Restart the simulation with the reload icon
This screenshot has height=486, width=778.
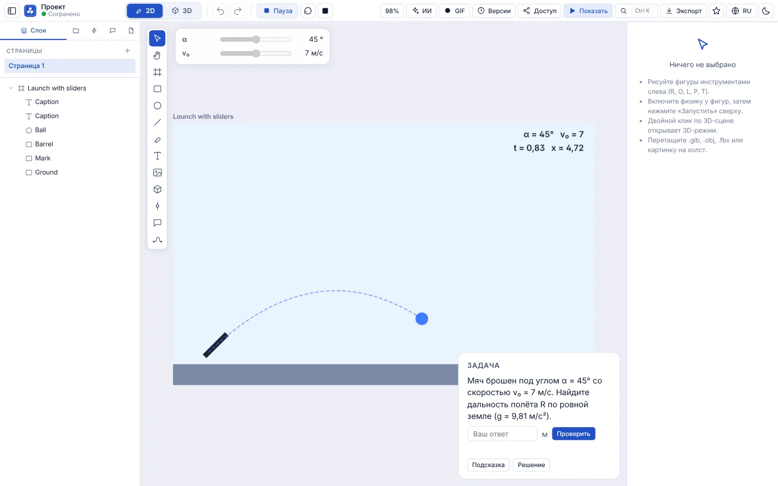tap(308, 11)
